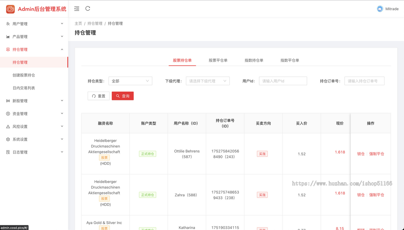
Task: Focus the 用户Id input field
Action: 283,81
